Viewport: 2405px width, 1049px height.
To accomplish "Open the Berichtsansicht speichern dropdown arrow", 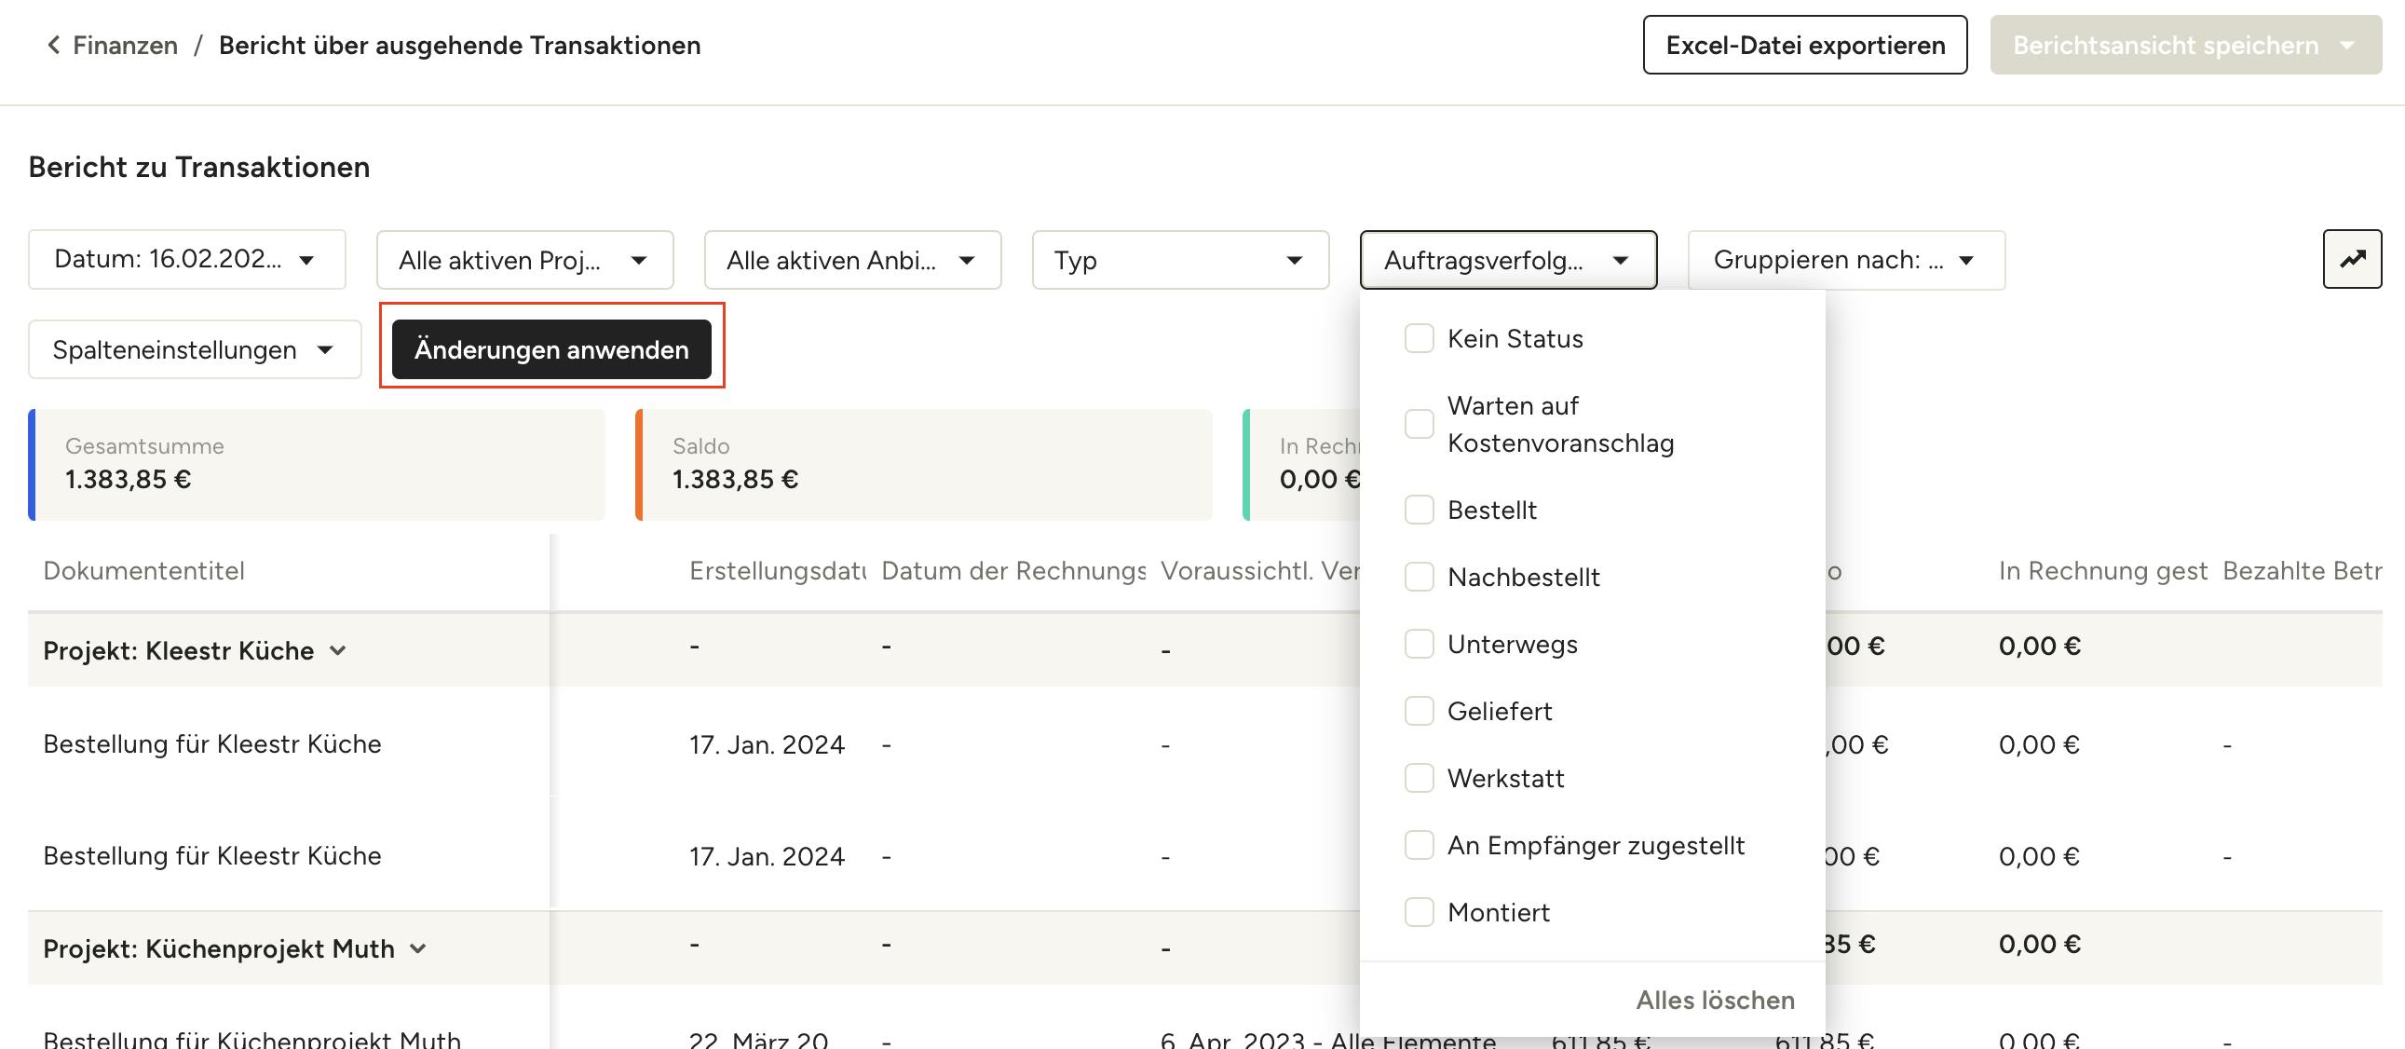I will click(x=2348, y=45).
